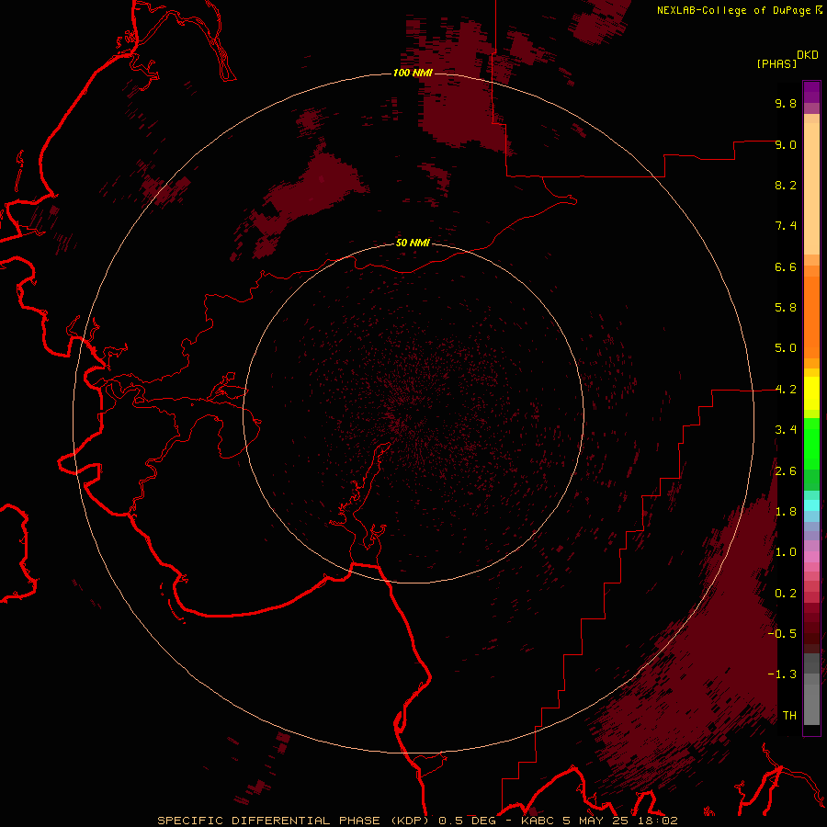The height and width of the screenshot is (827, 827).
Task: Click the KABC station identifier in caption
Action: (x=538, y=821)
